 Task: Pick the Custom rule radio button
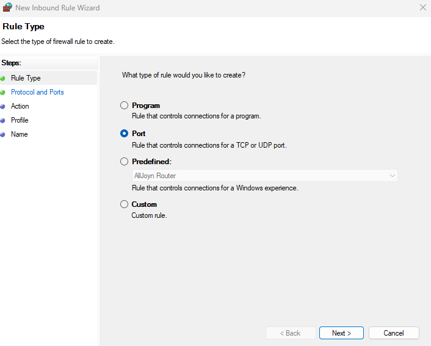125,204
